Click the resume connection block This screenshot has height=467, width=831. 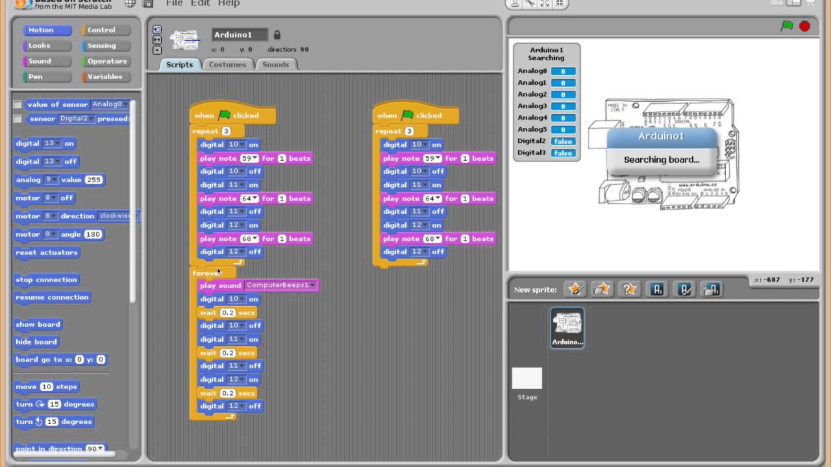pos(52,297)
